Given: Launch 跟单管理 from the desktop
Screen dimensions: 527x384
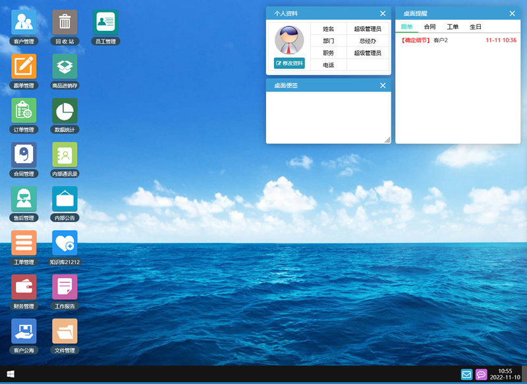Looking at the screenshot, I should point(24,66).
